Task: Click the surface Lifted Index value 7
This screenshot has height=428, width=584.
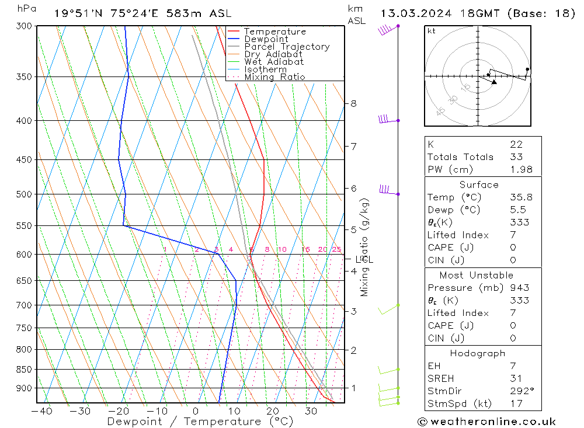Action: click(x=513, y=235)
